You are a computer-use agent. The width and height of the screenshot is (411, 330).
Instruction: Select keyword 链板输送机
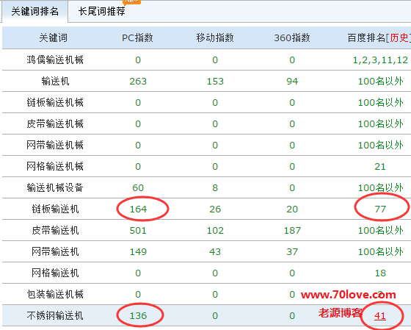(55, 209)
